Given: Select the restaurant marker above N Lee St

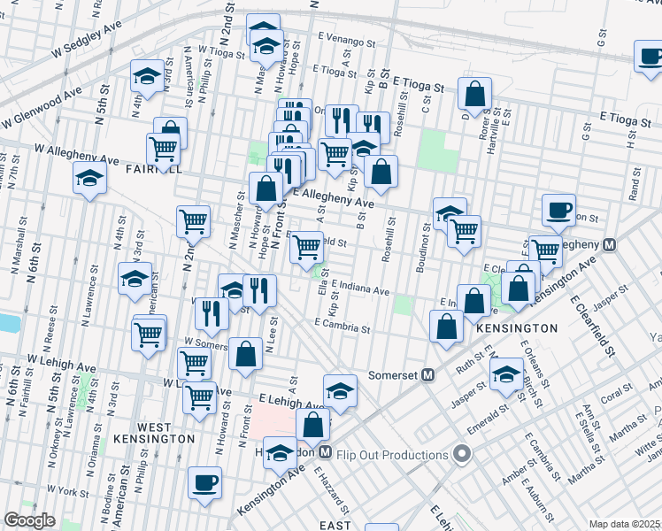Looking at the screenshot, I should [259, 292].
